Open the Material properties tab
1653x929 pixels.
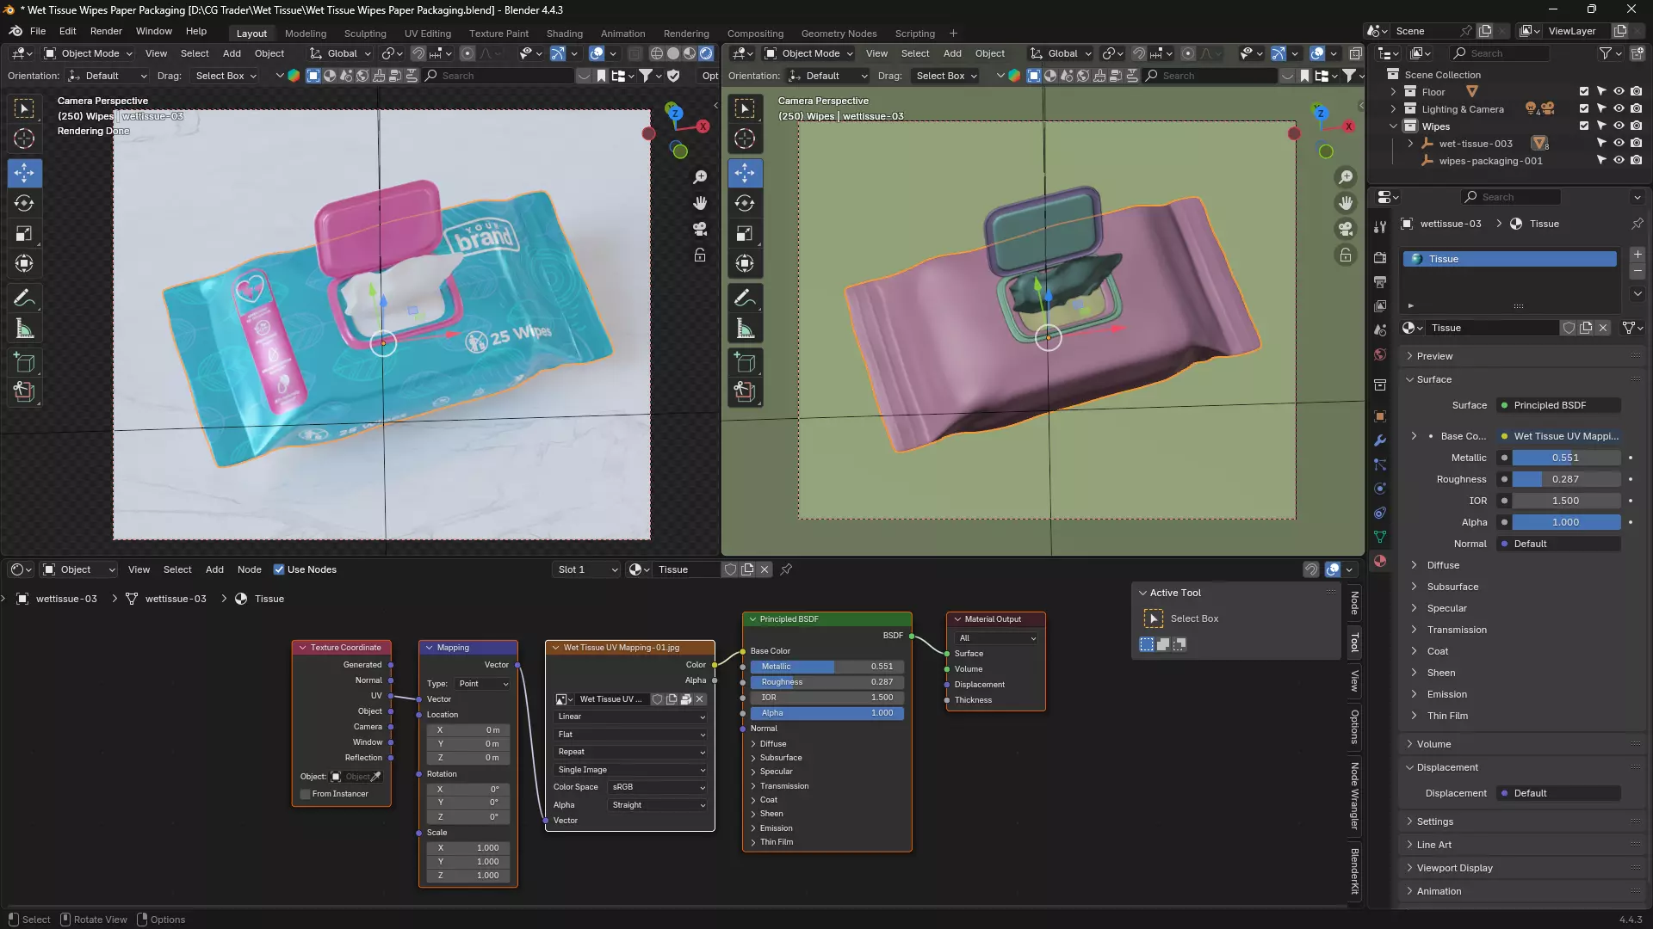pos(1380,561)
